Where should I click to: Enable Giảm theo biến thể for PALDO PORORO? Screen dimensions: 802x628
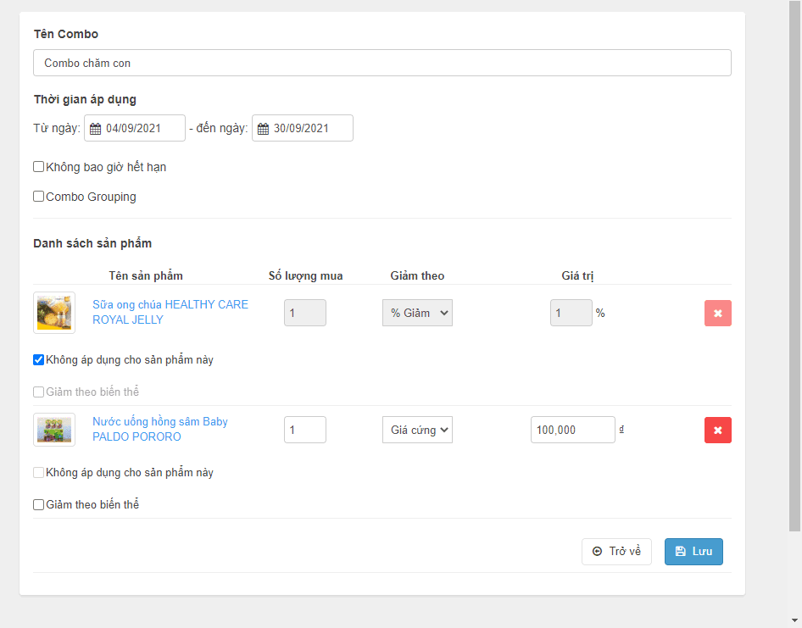pyautogui.click(x=39, y=504)
